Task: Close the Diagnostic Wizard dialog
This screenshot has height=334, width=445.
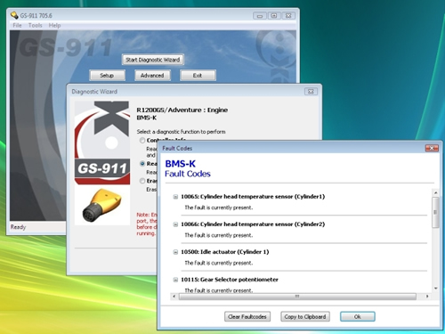Action: 311,92
